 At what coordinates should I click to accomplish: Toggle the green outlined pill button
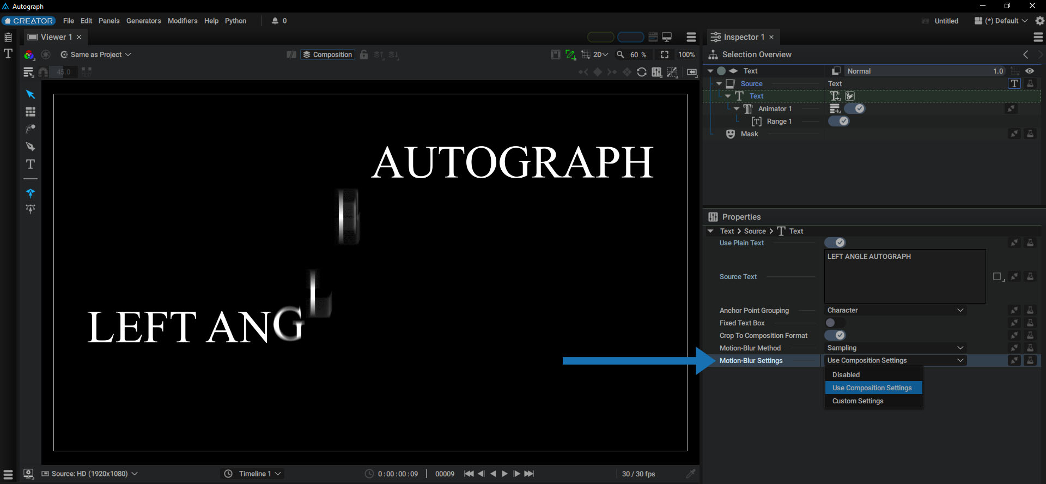click(x=601, y=37)
